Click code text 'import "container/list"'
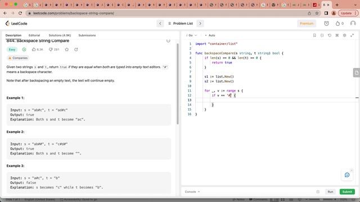The image size is (360, 202). (x=216, y=44)
